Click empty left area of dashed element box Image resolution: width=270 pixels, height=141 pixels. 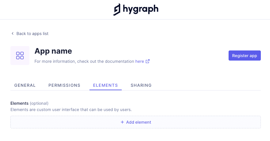[x=47, y=122]
